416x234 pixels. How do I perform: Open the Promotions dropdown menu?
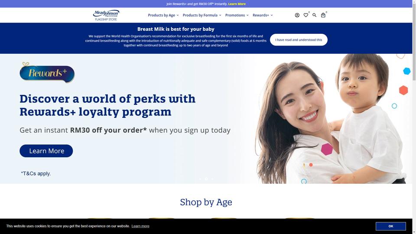[237, 15]
